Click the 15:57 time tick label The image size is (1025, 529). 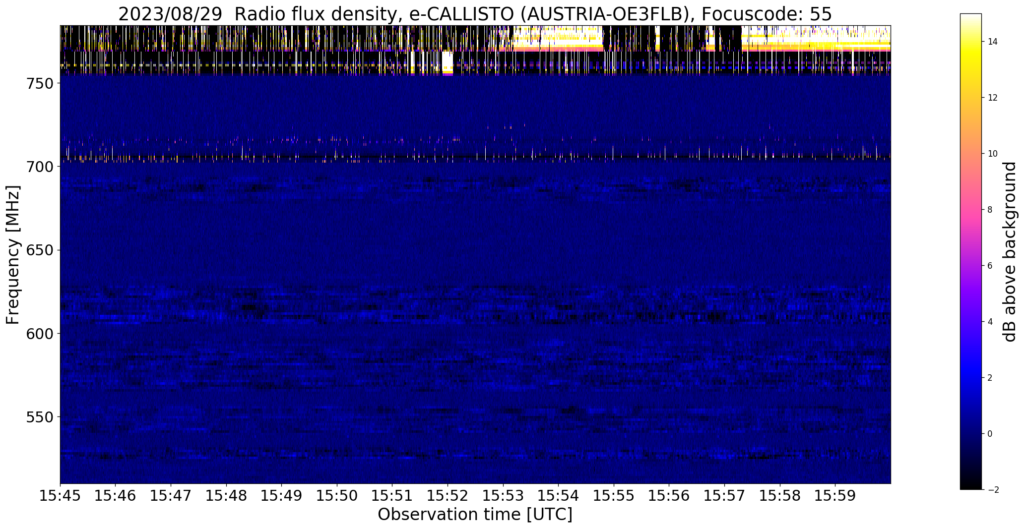tap(724, 495)
